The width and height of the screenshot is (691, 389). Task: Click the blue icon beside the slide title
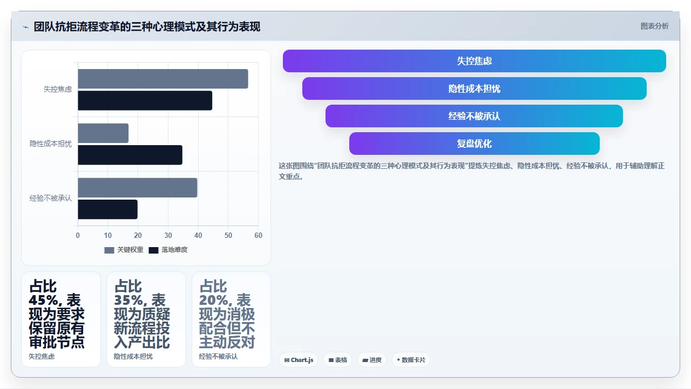25,27
